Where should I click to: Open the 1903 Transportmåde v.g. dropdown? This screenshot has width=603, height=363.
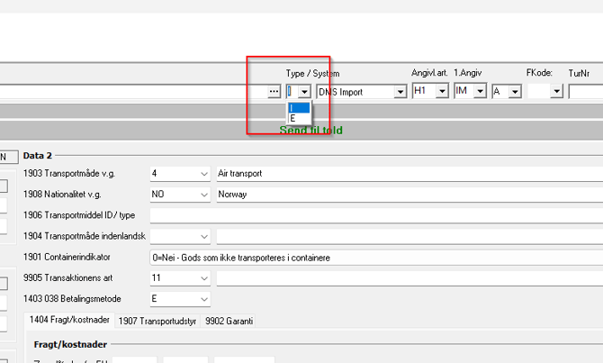pos(203,173)
